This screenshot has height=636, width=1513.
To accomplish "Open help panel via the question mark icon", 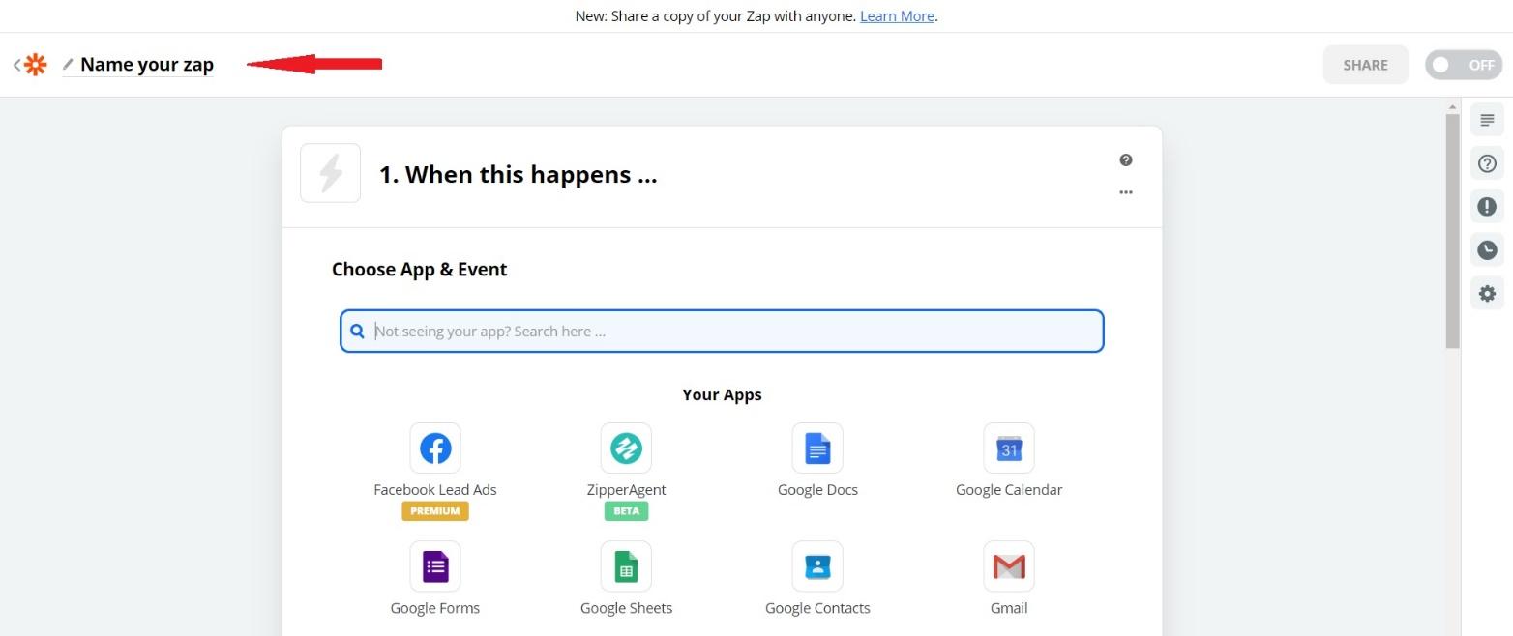I will pyautogui.click(x=1487, y=163).
